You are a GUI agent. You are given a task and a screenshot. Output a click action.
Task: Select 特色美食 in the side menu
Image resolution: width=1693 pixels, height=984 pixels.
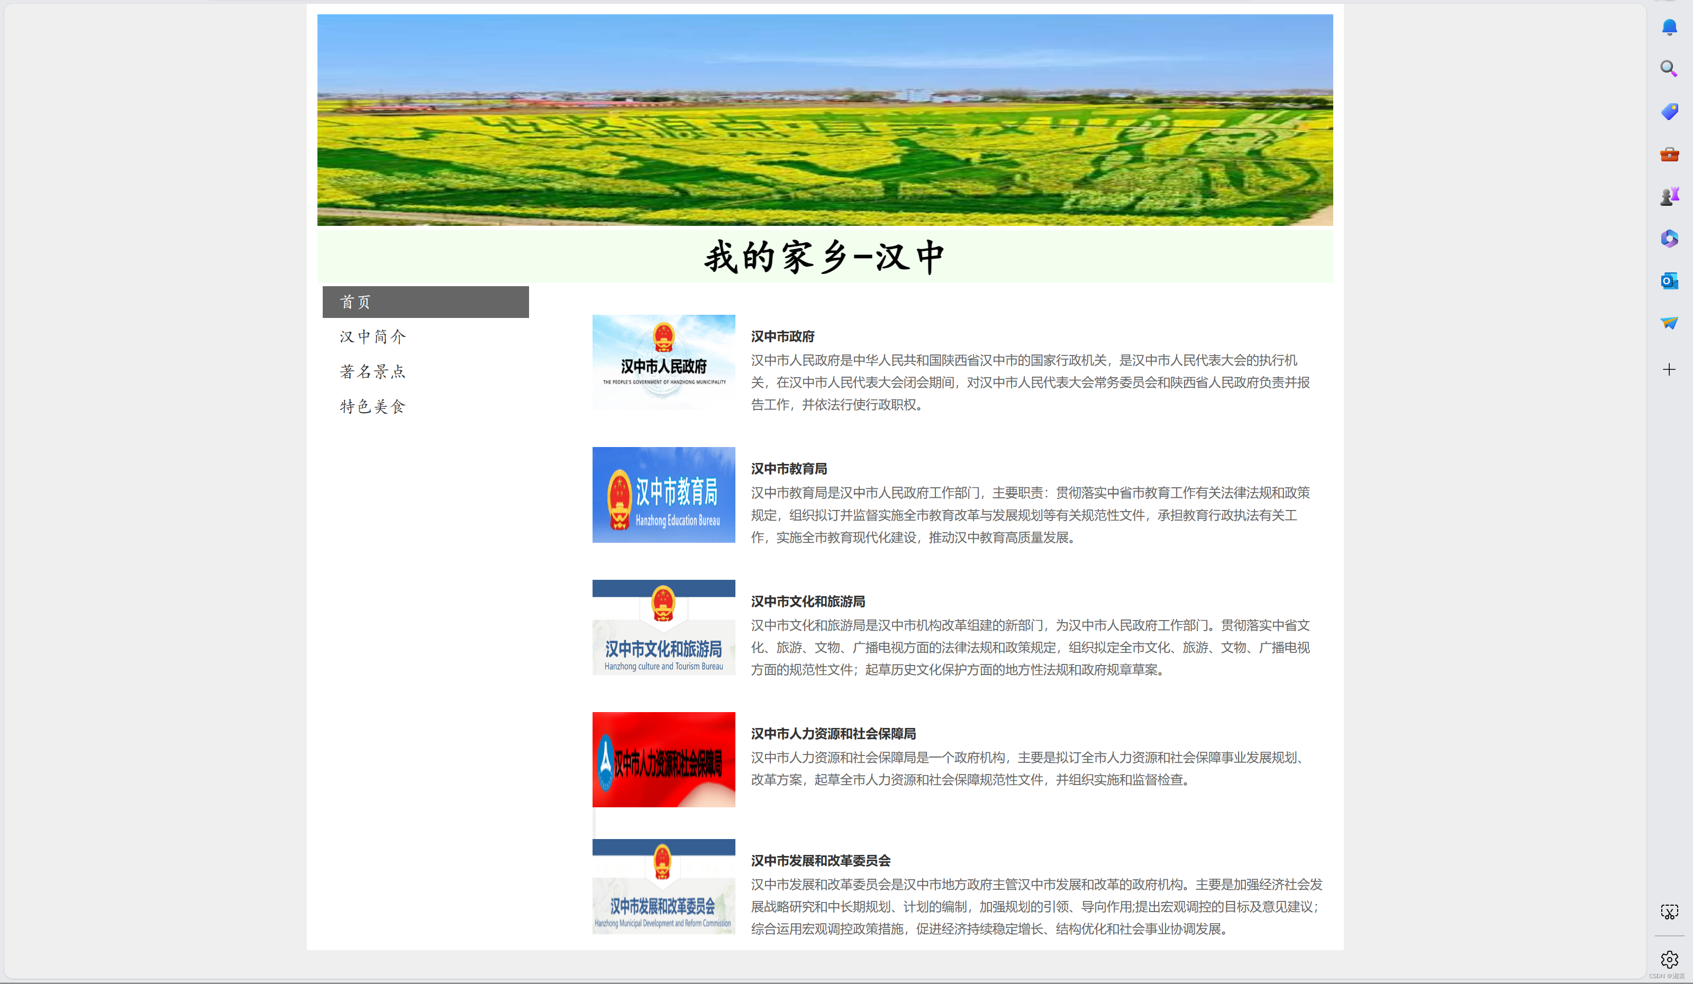[x=373, y=406]
